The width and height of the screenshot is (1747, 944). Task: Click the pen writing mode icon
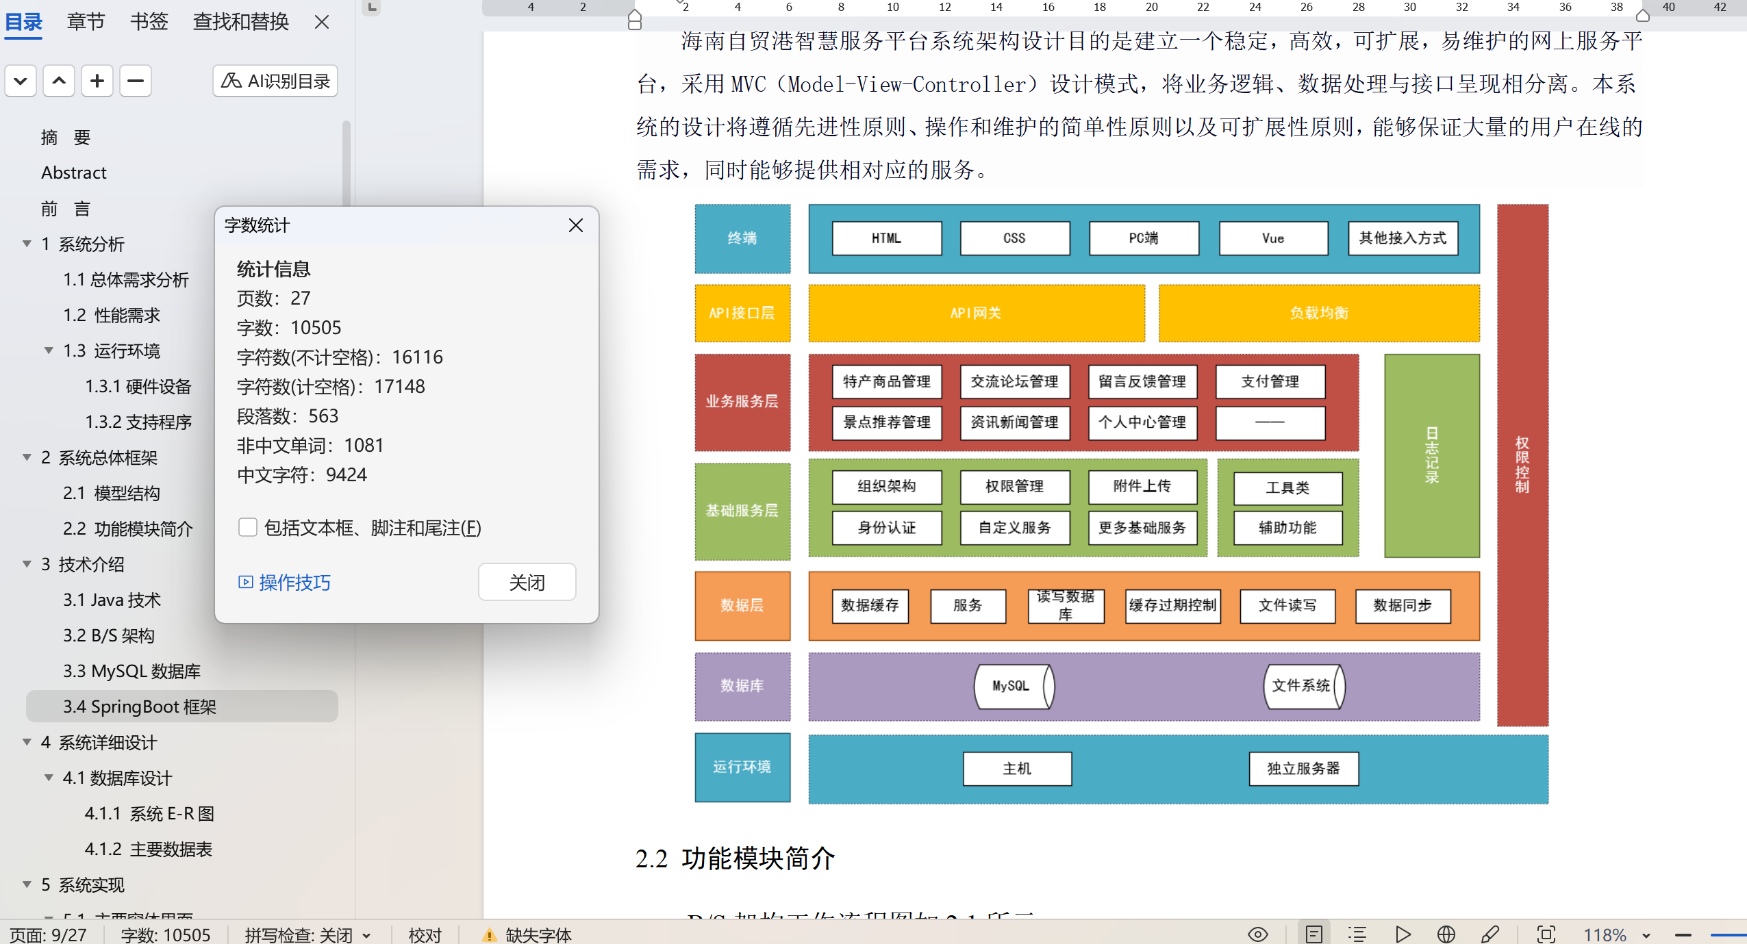(1490, 934)
